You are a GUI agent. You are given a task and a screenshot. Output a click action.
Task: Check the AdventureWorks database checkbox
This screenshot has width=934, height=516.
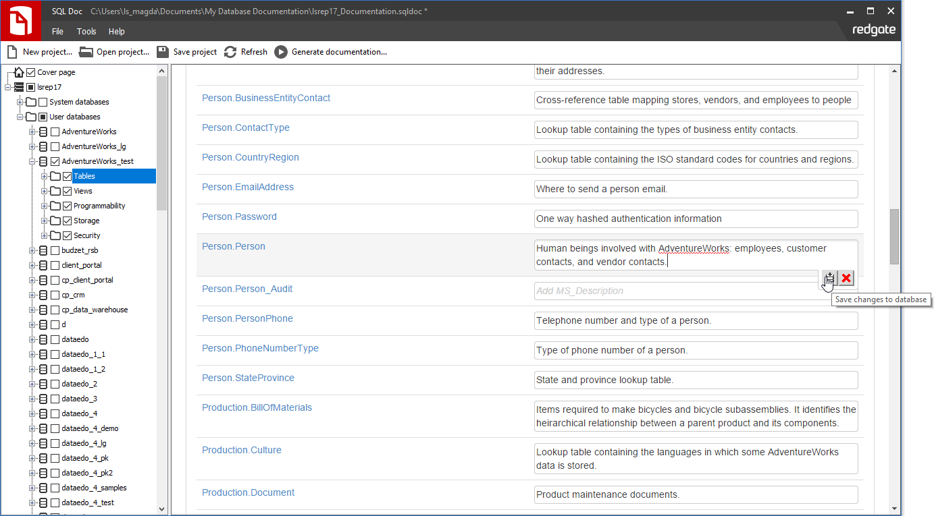point(55,132)
